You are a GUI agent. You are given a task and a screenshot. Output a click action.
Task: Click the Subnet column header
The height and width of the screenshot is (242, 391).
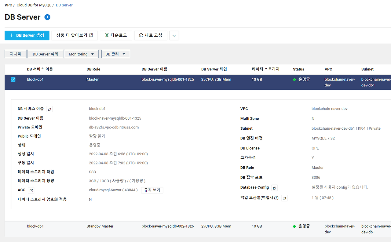[x=367, y=69]
